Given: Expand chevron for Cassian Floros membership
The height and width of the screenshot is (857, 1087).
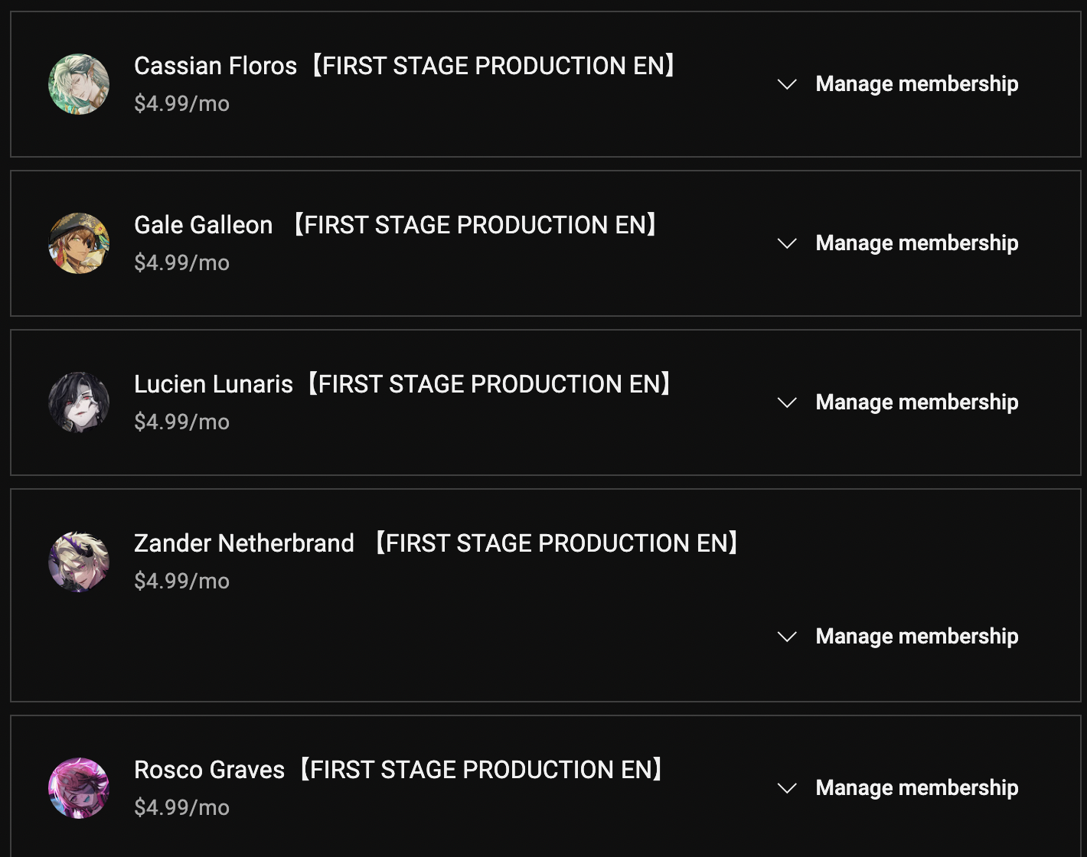Looking at the screenshot, I should (x=787, y=84).
